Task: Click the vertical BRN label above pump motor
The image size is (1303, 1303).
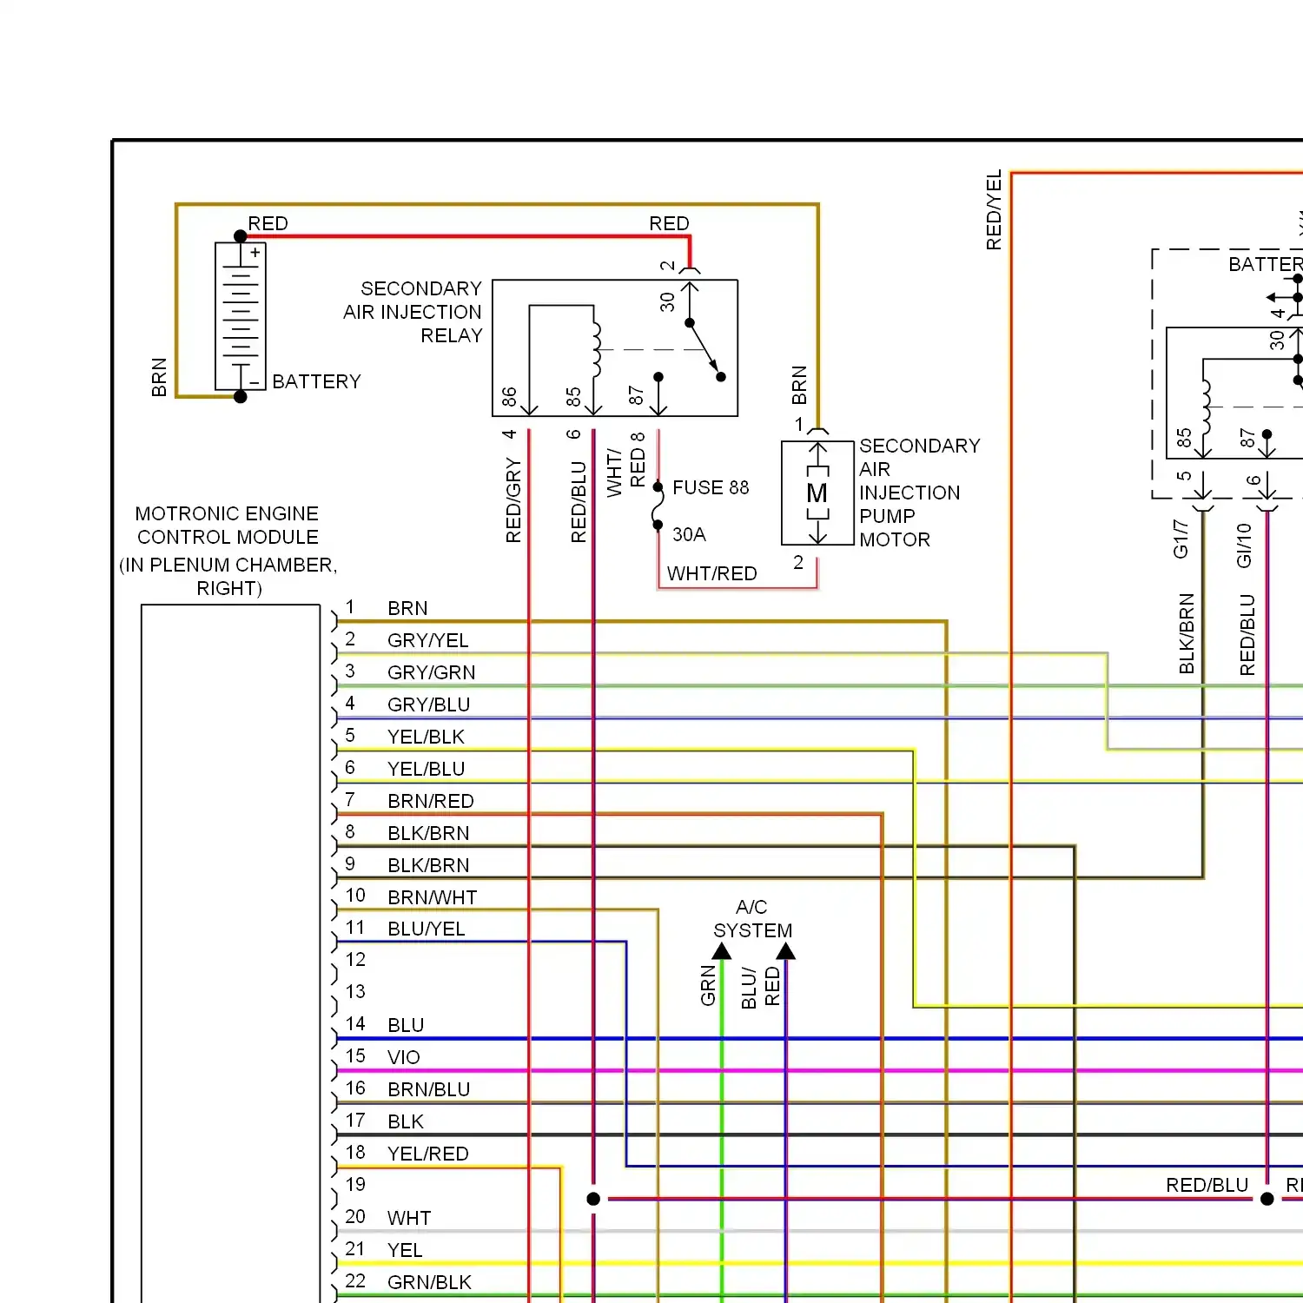Action: coord(799,386)
